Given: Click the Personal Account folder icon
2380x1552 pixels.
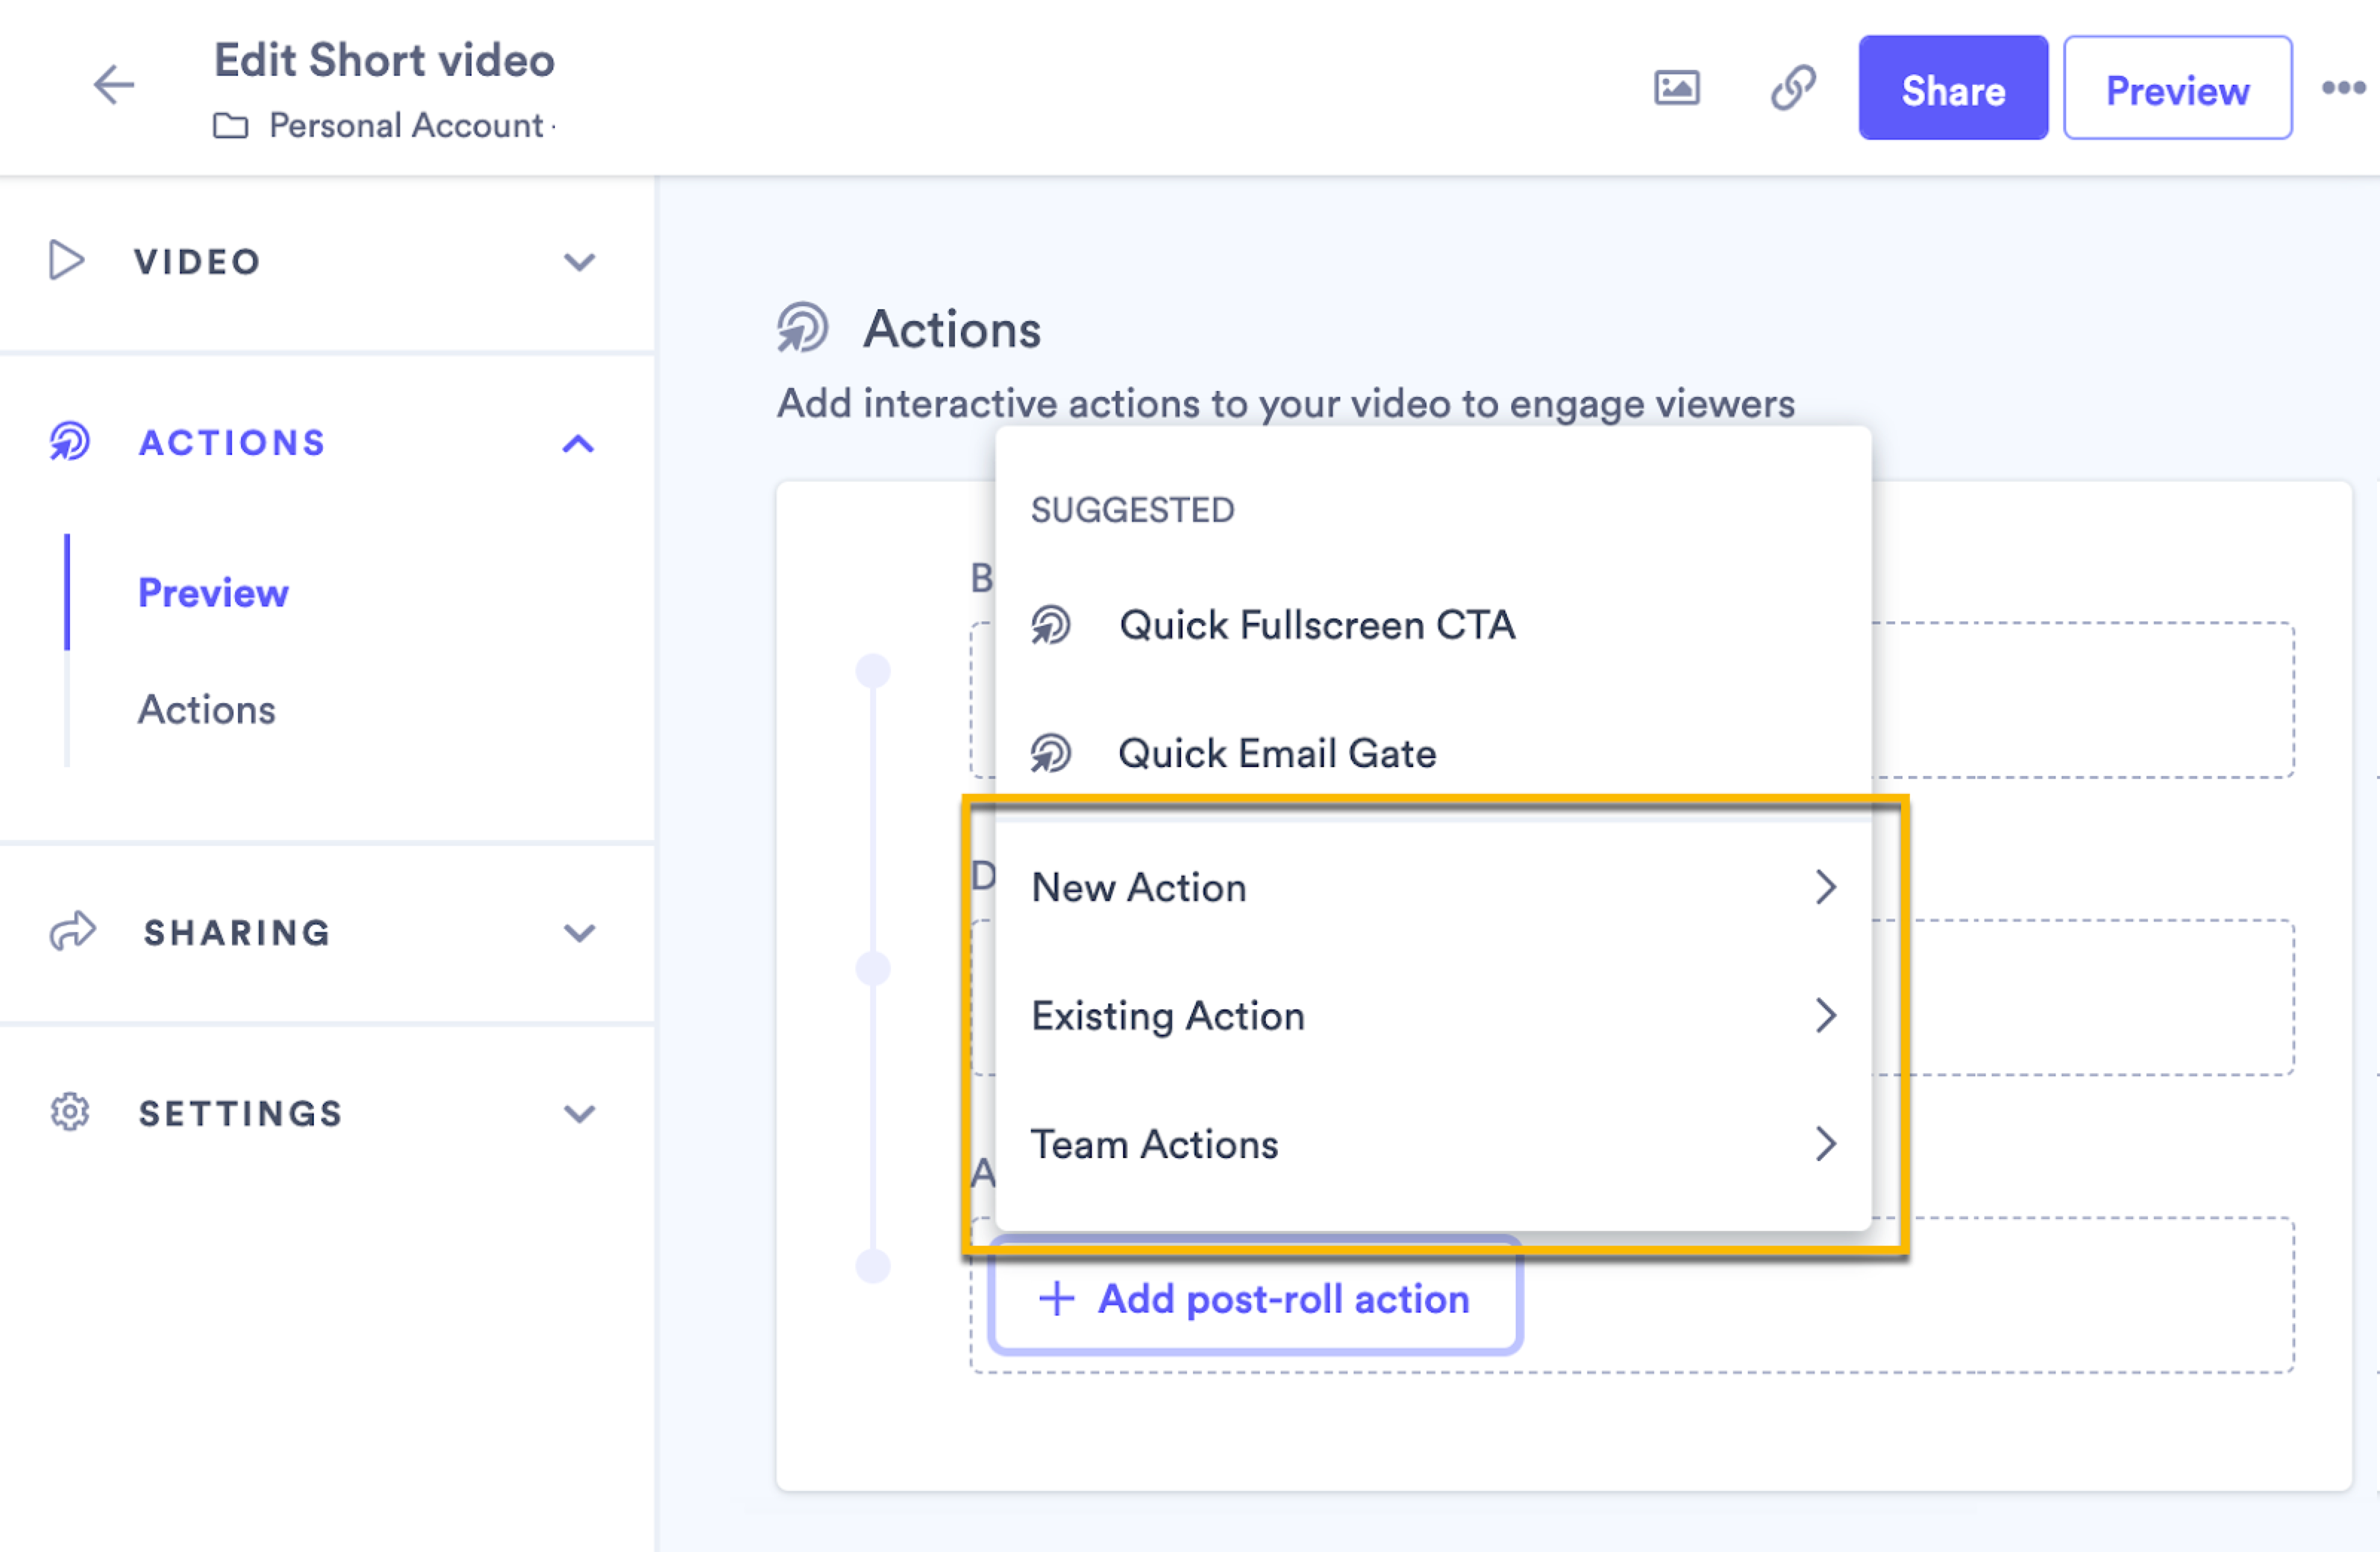Looking at the screenshot, I should pyautogui.click(x=231, y=126).
